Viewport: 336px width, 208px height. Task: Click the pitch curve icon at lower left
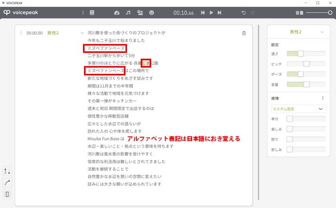[7, 183]
